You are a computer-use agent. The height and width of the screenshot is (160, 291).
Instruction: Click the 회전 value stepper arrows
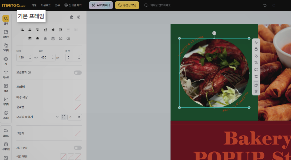79,57
